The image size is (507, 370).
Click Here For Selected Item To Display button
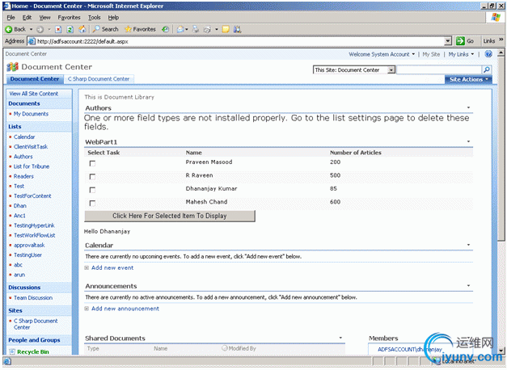(x=170, y=216)
